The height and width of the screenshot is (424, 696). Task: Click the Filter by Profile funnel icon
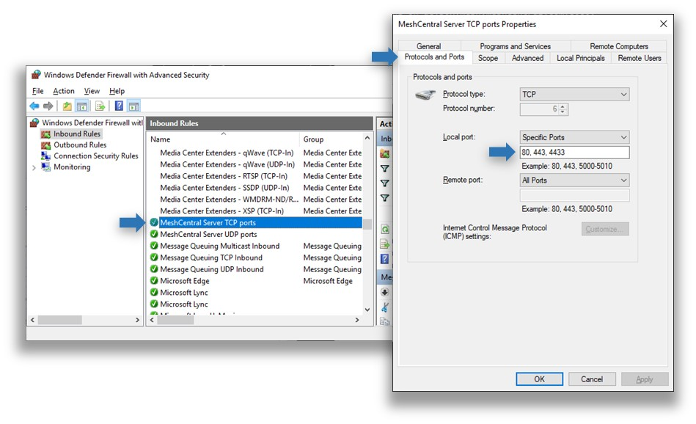pos(385,169)
